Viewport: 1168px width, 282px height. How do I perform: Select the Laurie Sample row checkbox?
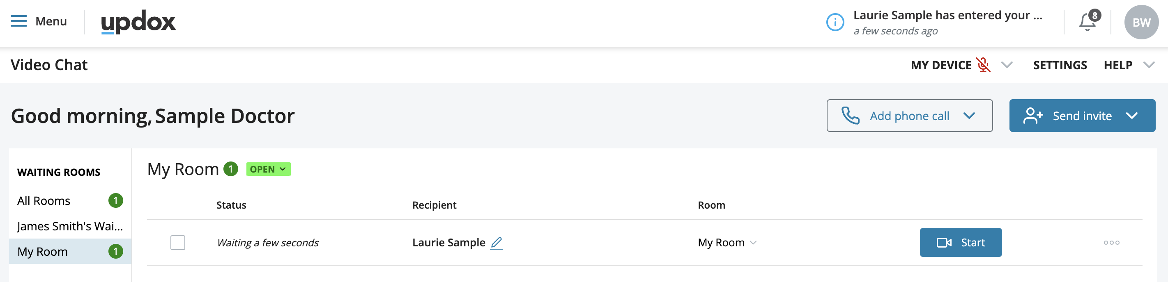point(178,243)
